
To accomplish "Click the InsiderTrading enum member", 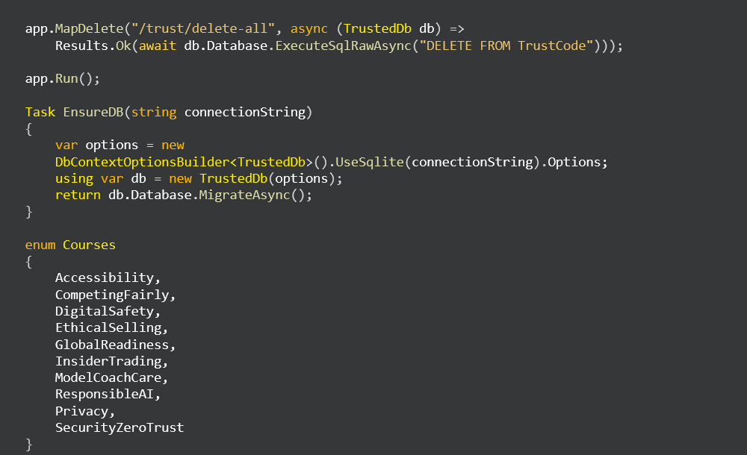I will coord(108,361).
